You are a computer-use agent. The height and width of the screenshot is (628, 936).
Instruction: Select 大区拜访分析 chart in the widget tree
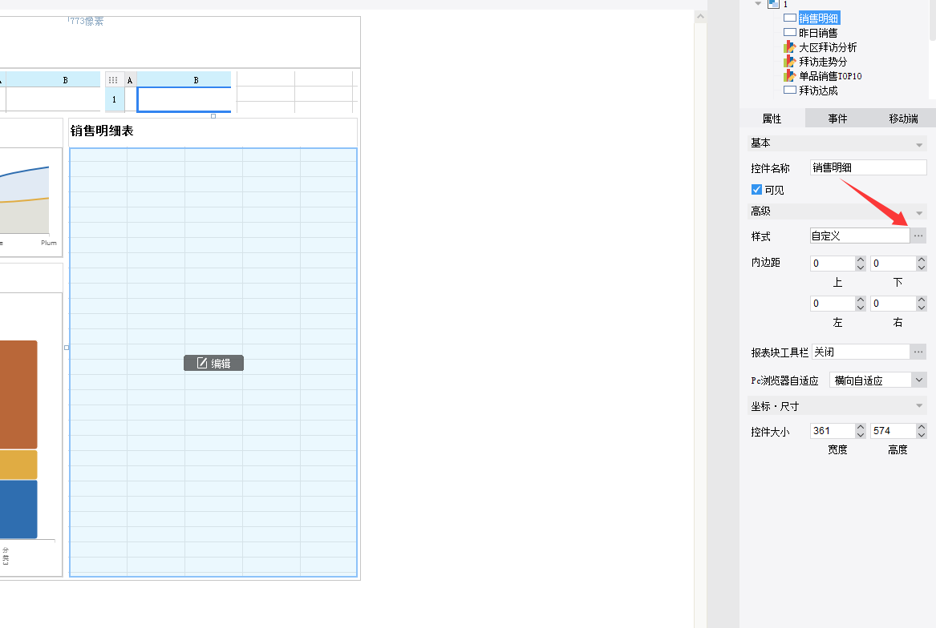(x=827, y=47)
